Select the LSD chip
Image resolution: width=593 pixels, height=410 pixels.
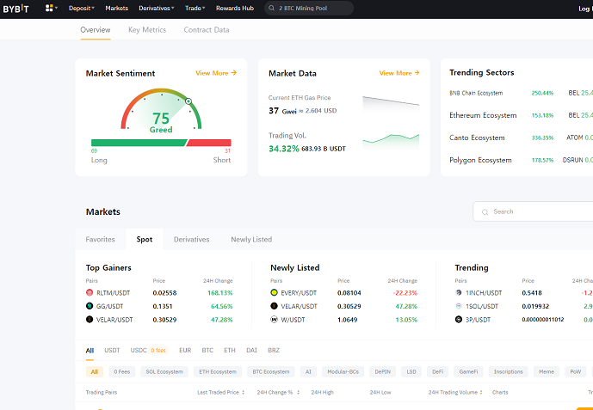(x=411, y=372)
